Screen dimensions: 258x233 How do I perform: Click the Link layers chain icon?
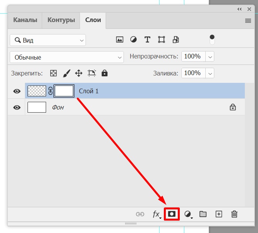140,214
